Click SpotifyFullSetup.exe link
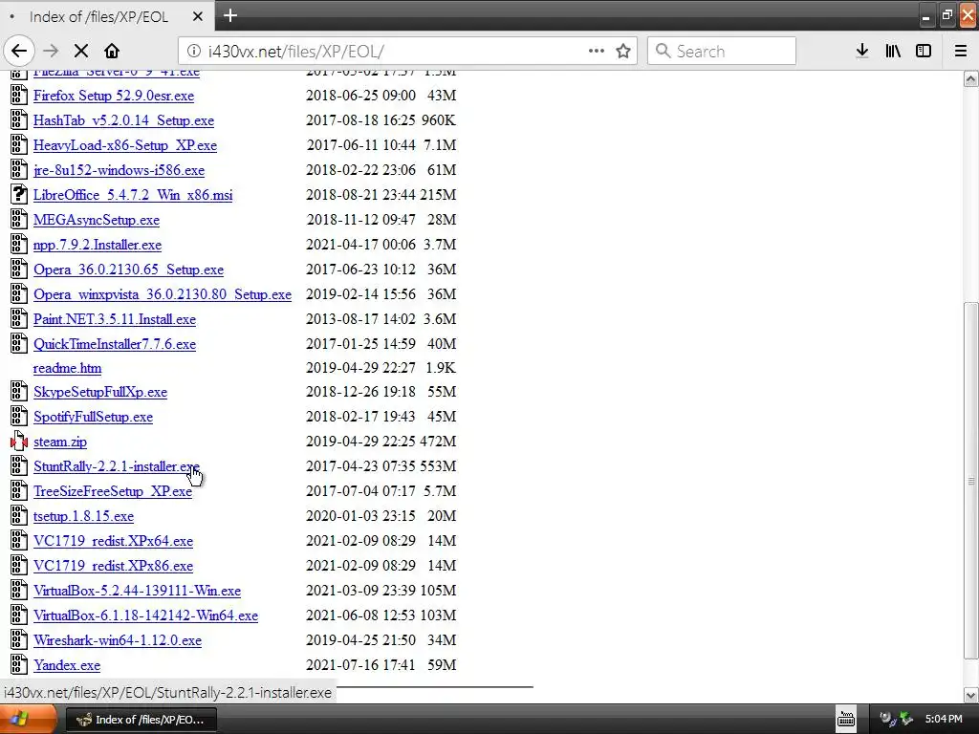 coord(93,417)
